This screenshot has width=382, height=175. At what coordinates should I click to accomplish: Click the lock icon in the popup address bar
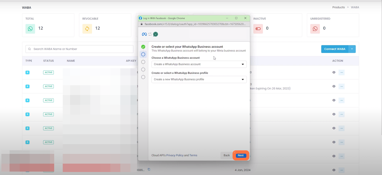pyautogui.click(x=142, y=24)
